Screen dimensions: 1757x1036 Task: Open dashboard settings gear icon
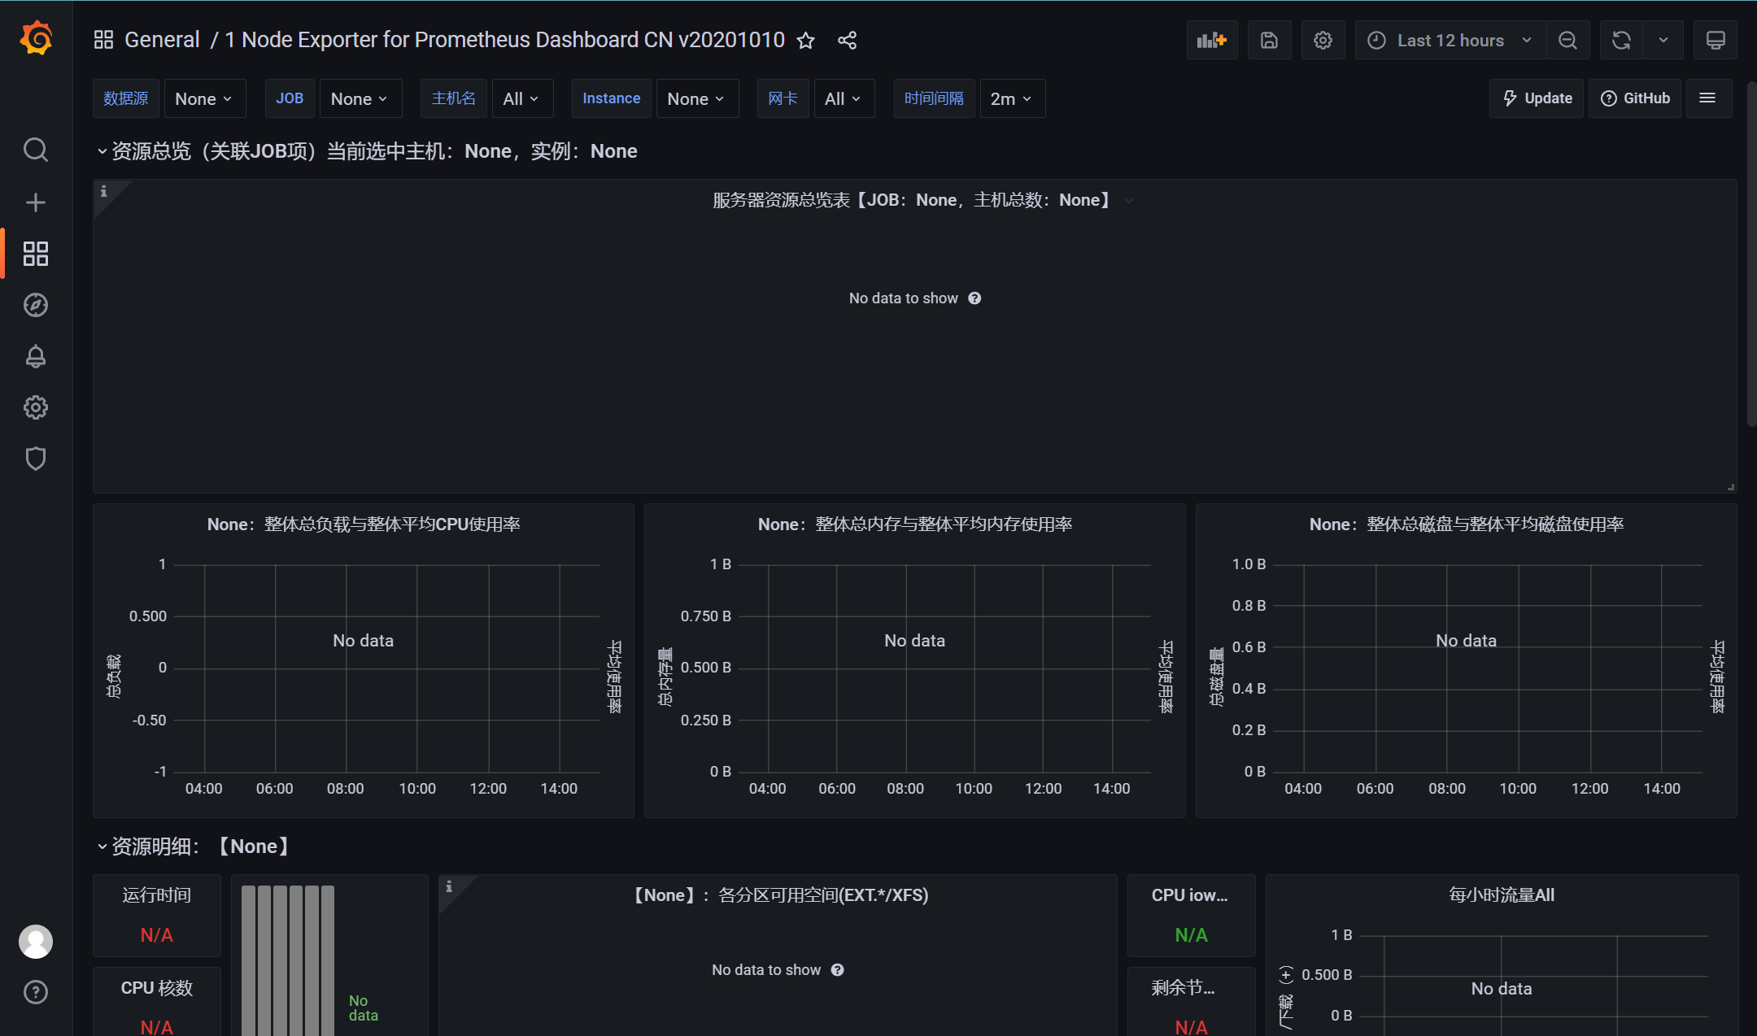(1323, 40)
